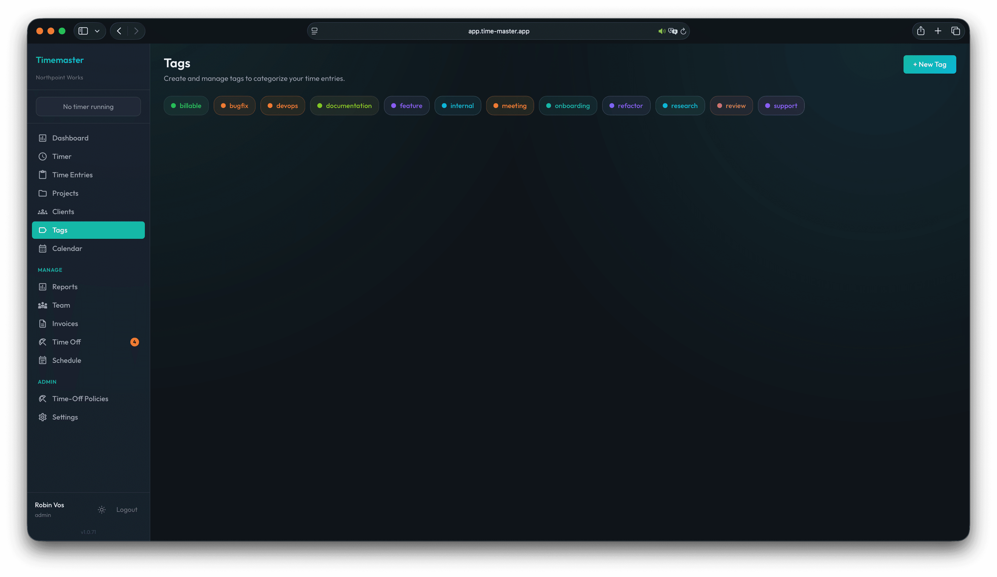Viewport: 997px width, 577px height.
Task: Click the Invoices document icon
Action: click(42, 324)
